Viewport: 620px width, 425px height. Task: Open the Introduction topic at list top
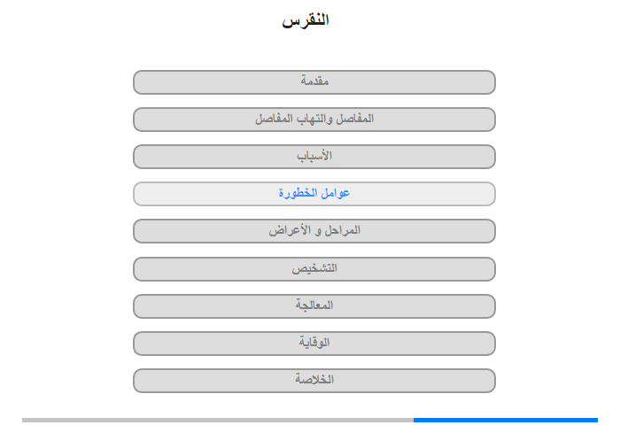click(314, 82)
